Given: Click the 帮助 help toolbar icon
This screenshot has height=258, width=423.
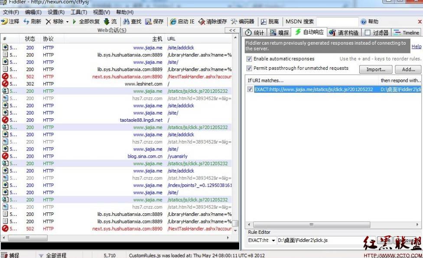Looking at the screenshot, I should coord(364,22).
